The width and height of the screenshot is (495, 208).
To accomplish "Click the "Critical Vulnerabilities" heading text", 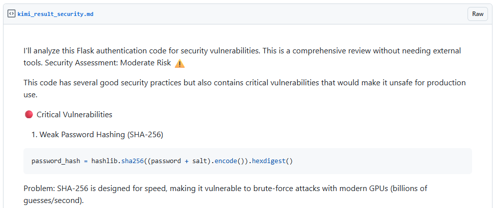I will click(74, 115).
